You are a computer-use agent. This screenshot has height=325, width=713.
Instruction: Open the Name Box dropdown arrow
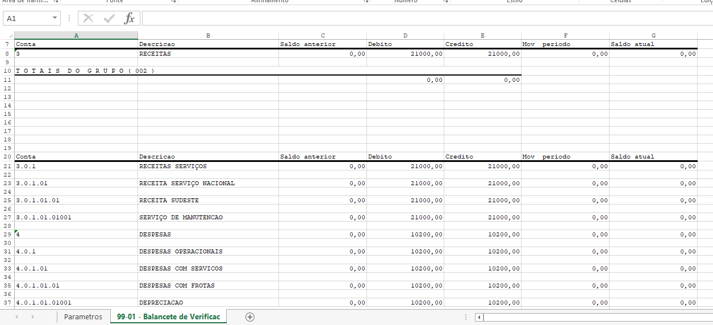[55, 18]
